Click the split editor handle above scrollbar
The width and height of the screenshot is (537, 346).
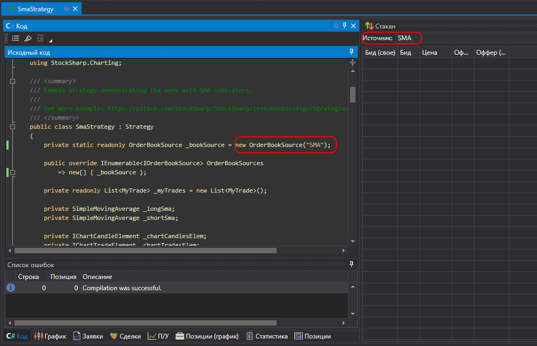[x=352, y=63]
